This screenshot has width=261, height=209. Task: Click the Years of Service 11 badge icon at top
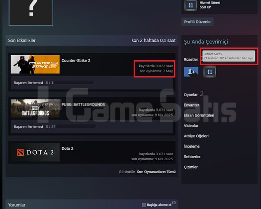(x=190, y=5)
